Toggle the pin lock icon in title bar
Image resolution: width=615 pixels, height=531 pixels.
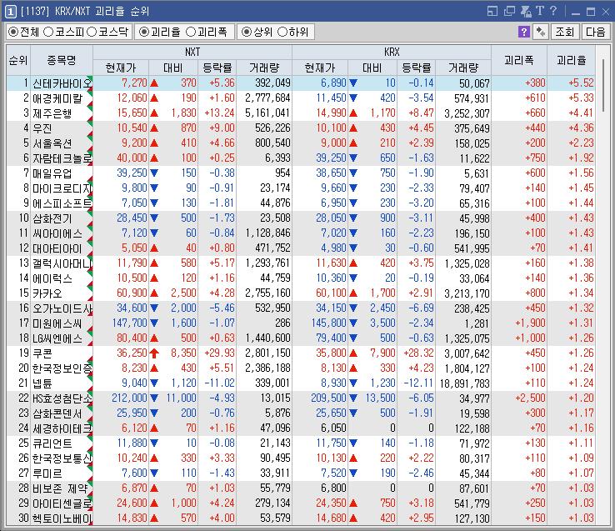coord(526,11)
